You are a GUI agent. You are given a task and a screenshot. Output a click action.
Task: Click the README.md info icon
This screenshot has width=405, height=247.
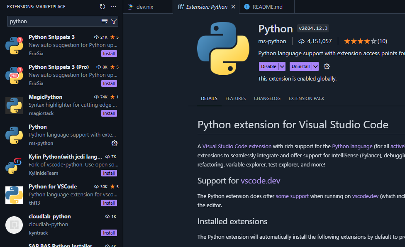coord(247,7)
